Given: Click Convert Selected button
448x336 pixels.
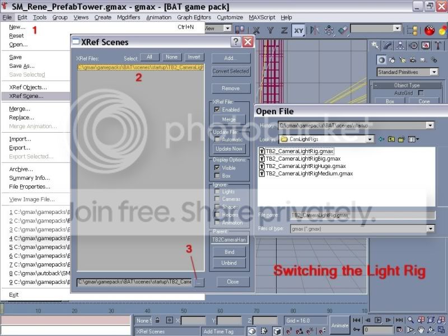Looking at the screenshot, I should [x=231, y=71].
